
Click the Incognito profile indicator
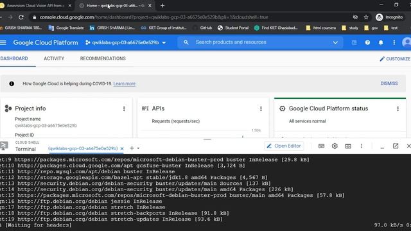pyautogui.click(x=389, y=17)
